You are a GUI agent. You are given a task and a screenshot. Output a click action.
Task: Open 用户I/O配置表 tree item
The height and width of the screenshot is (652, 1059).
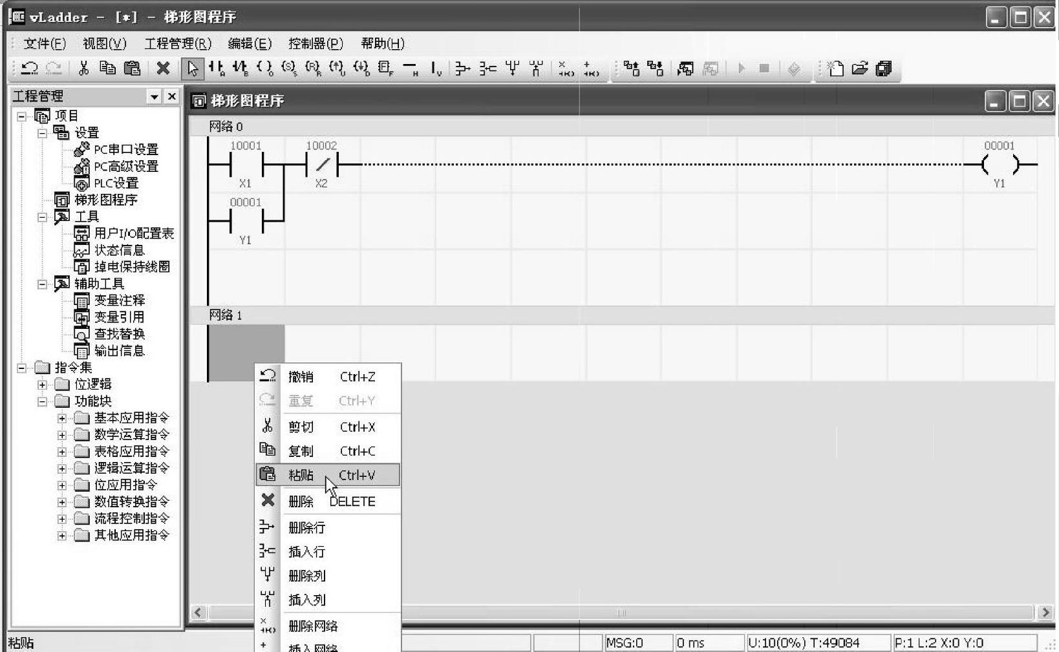[x=134, y=234]
